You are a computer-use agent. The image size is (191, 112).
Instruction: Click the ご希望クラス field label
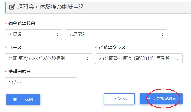(112, 47)
